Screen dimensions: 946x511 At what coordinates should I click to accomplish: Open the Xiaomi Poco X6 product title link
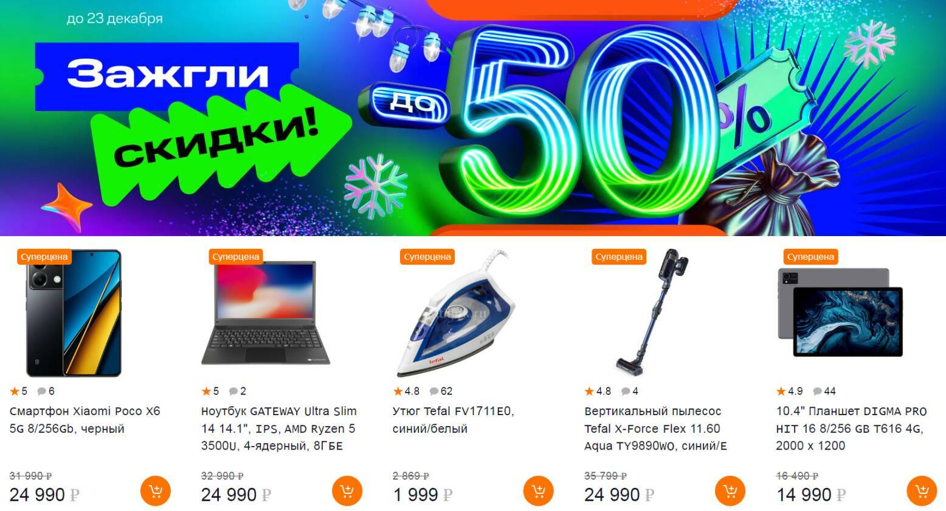click(x=85, y=419)
